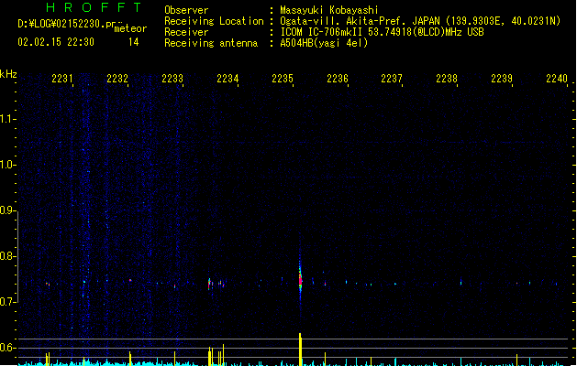
Task: Click the tallest yellow intensity bar at bottom
Action: pos(300,349)
